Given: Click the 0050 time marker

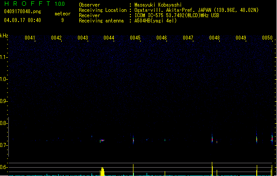Looking at the screenshot, I should tap(267, 38).
